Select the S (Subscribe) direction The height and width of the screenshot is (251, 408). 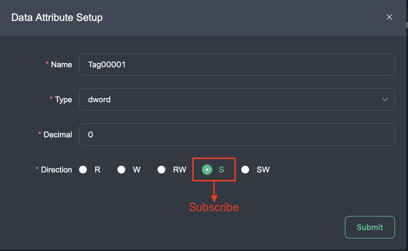pyautogui.click(x=207, y=169)
